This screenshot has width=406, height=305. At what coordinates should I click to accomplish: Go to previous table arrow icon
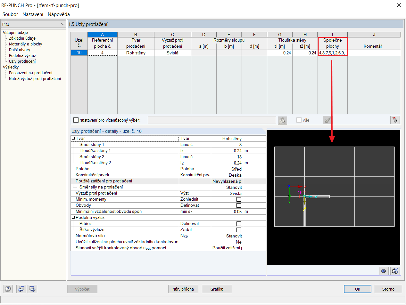[21, 289]
